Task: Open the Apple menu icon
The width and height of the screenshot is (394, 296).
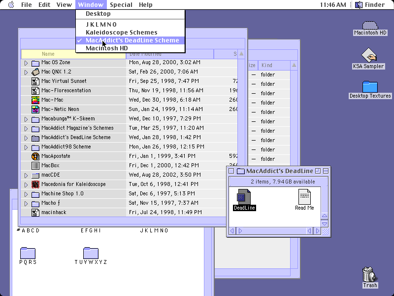Action: pos(11,4)
